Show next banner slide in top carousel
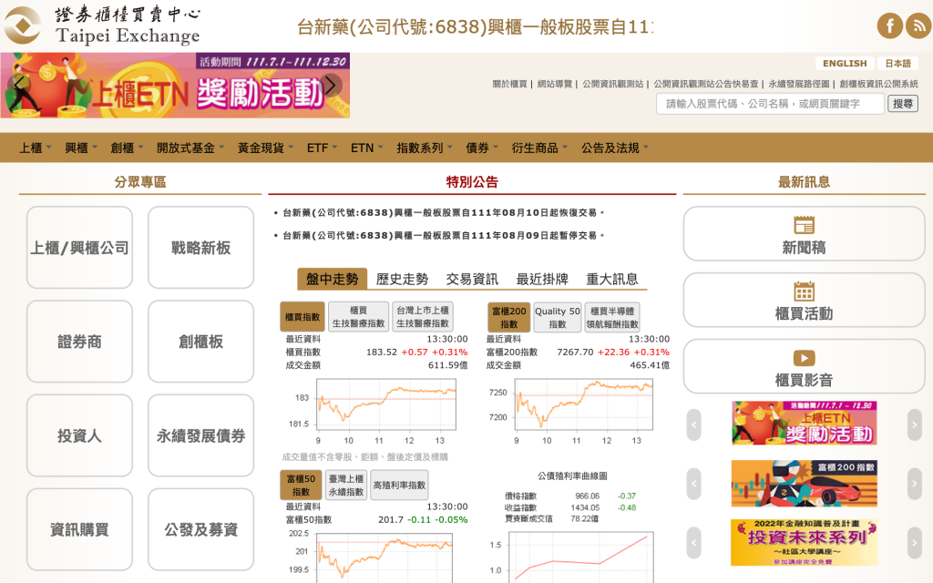This screenshot has width=933, height=583. tap(331, 85)
